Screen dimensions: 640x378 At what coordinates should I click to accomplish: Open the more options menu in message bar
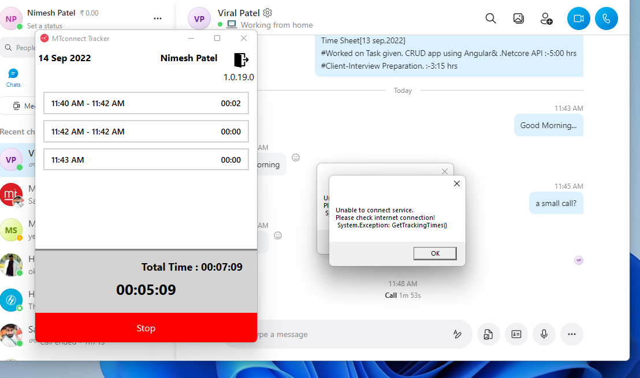(571, 334)
